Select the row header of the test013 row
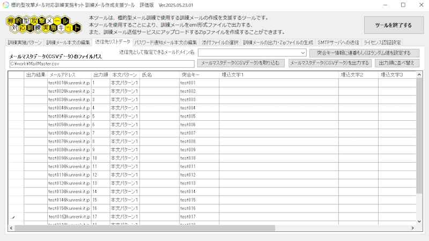Viewport: 429px width, 241px height. 16,183
